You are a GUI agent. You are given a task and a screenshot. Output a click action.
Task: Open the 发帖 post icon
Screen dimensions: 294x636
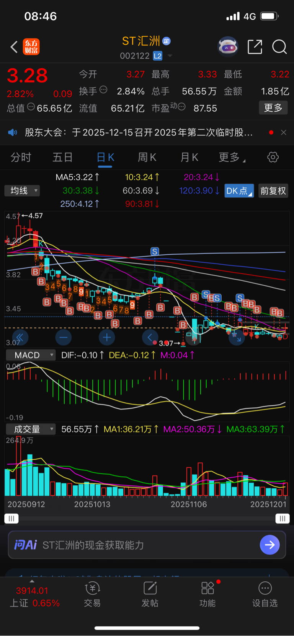pos(150,595)
